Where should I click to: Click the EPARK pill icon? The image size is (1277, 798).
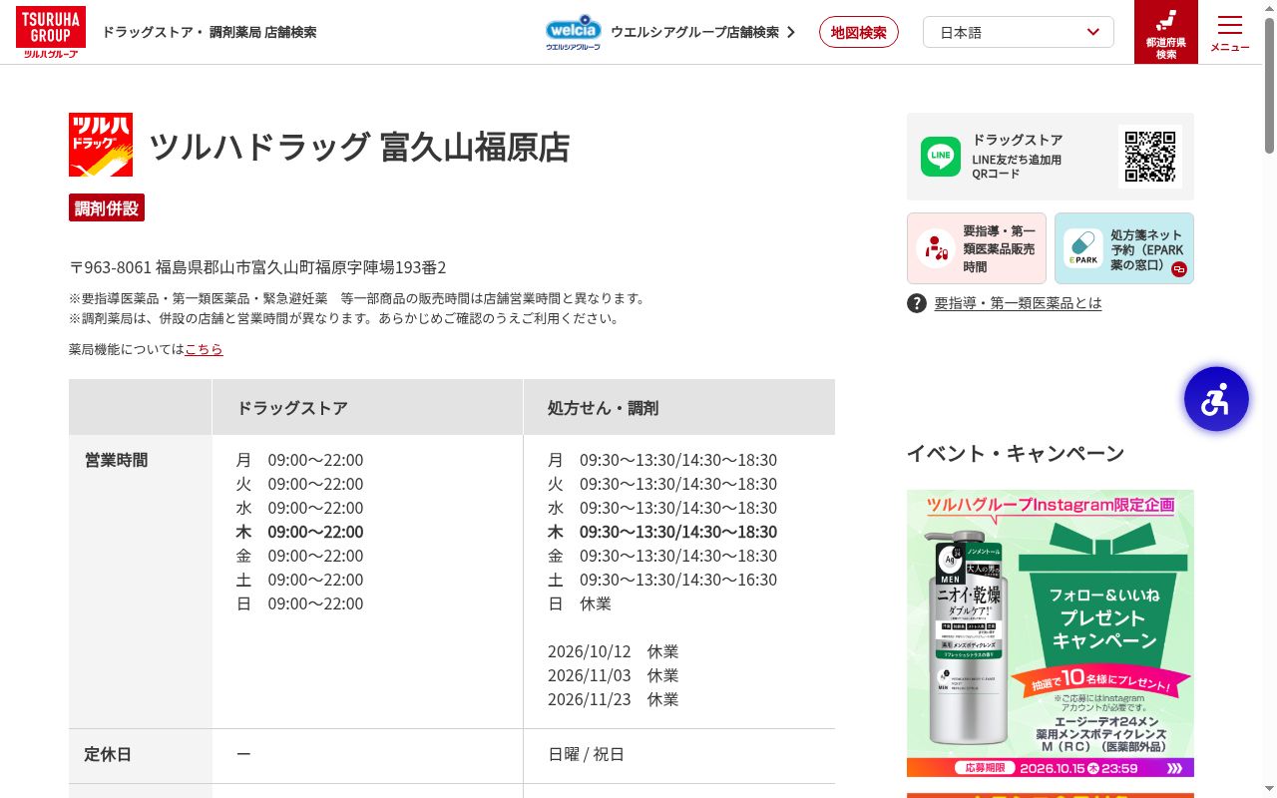pyautogui.click(x=1082, y=248)
